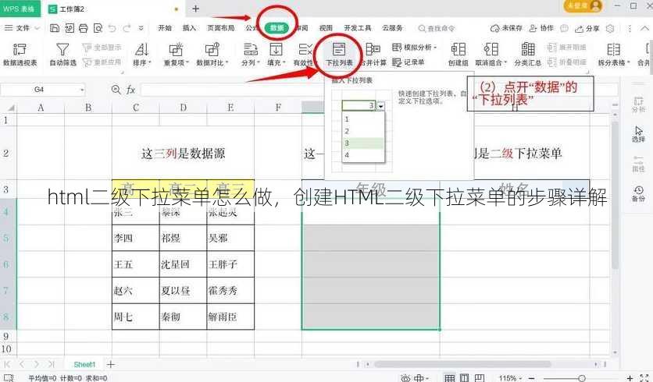Select cell containing 沈星回
This screenshot has width=653, height=382.
[183, 264]
